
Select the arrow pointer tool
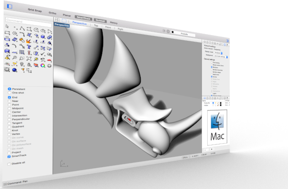click(x=7, y=27)
